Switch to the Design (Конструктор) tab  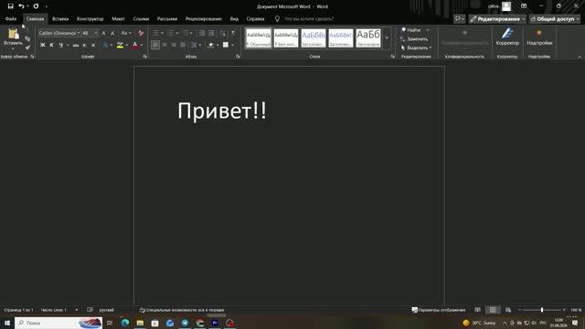tap(90, 18)
